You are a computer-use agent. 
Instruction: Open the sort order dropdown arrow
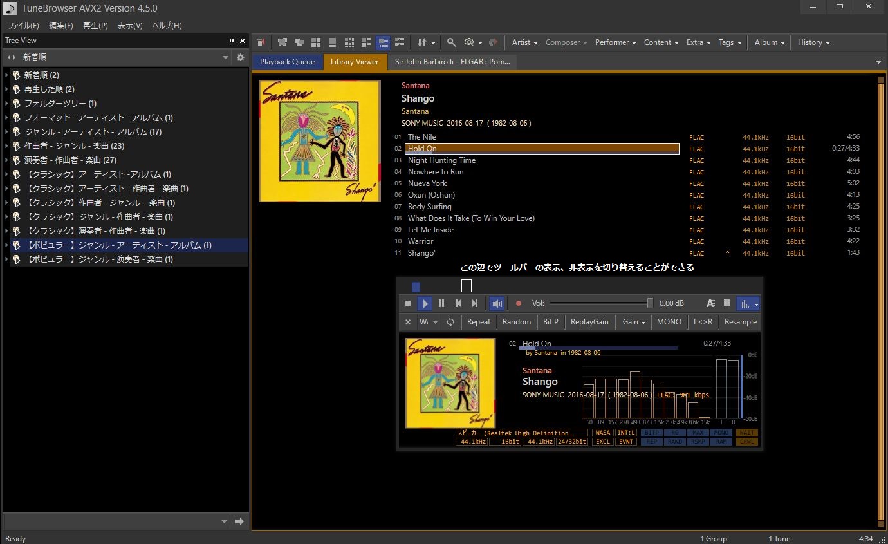pos(433,43)
